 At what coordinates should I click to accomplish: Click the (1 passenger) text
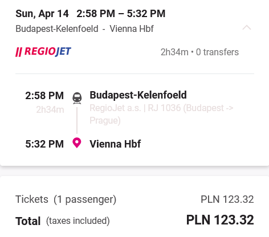(85, 199)
